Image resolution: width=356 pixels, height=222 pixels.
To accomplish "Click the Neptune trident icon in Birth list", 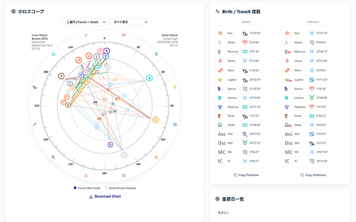I will (x=220, y=107).
